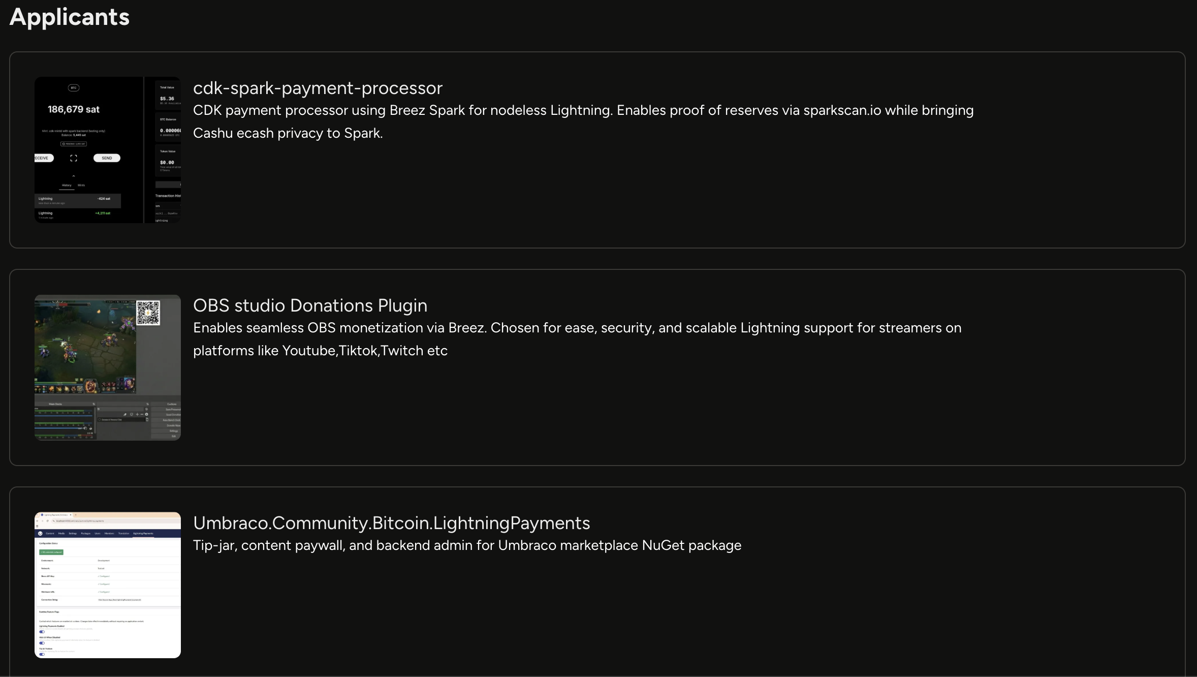
Task: Click the plus icon in OBS sources
Action: pyautogui.click(x=137, y=414)
